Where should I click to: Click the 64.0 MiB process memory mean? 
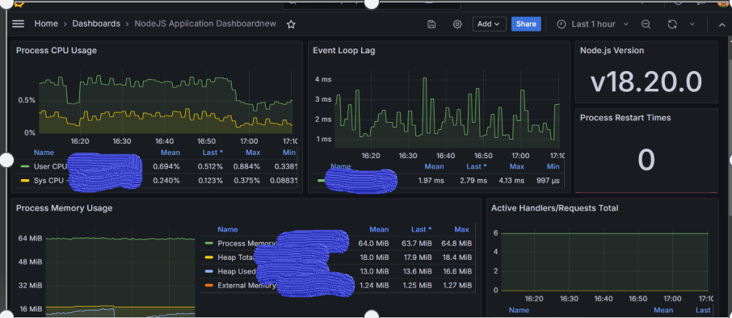(374, 244)
